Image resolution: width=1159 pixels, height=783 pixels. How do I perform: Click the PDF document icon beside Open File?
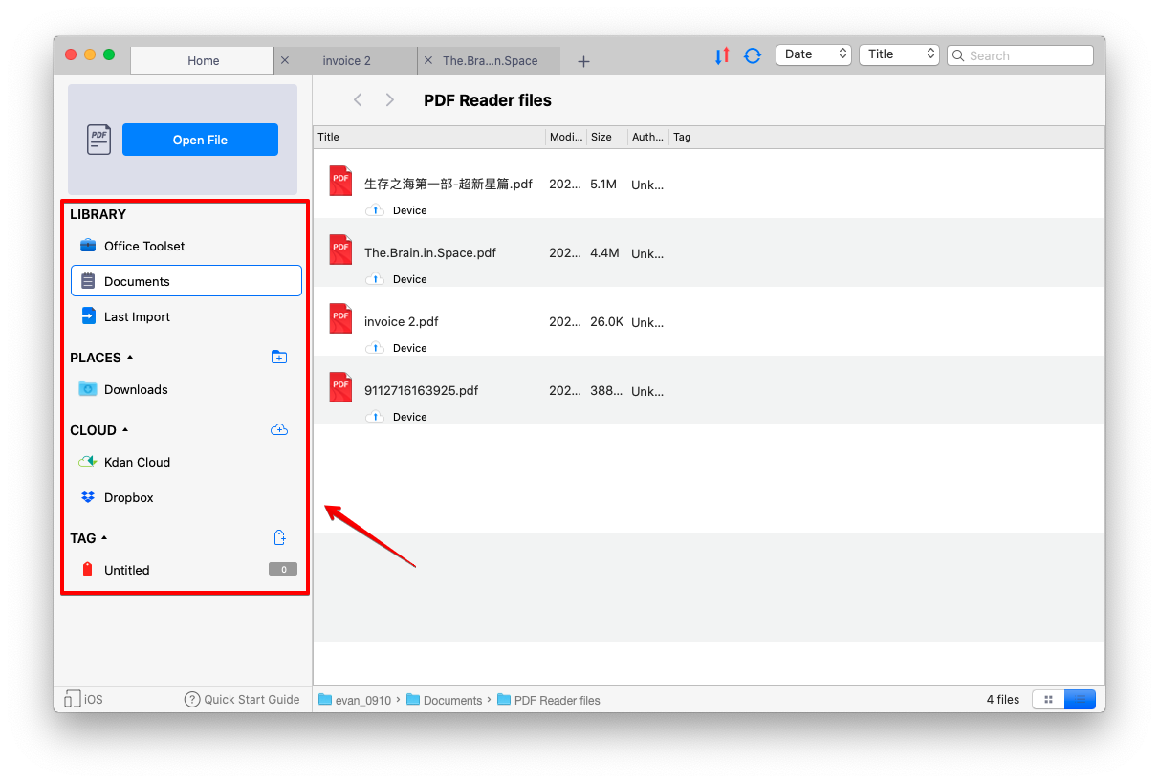[98, 140]
